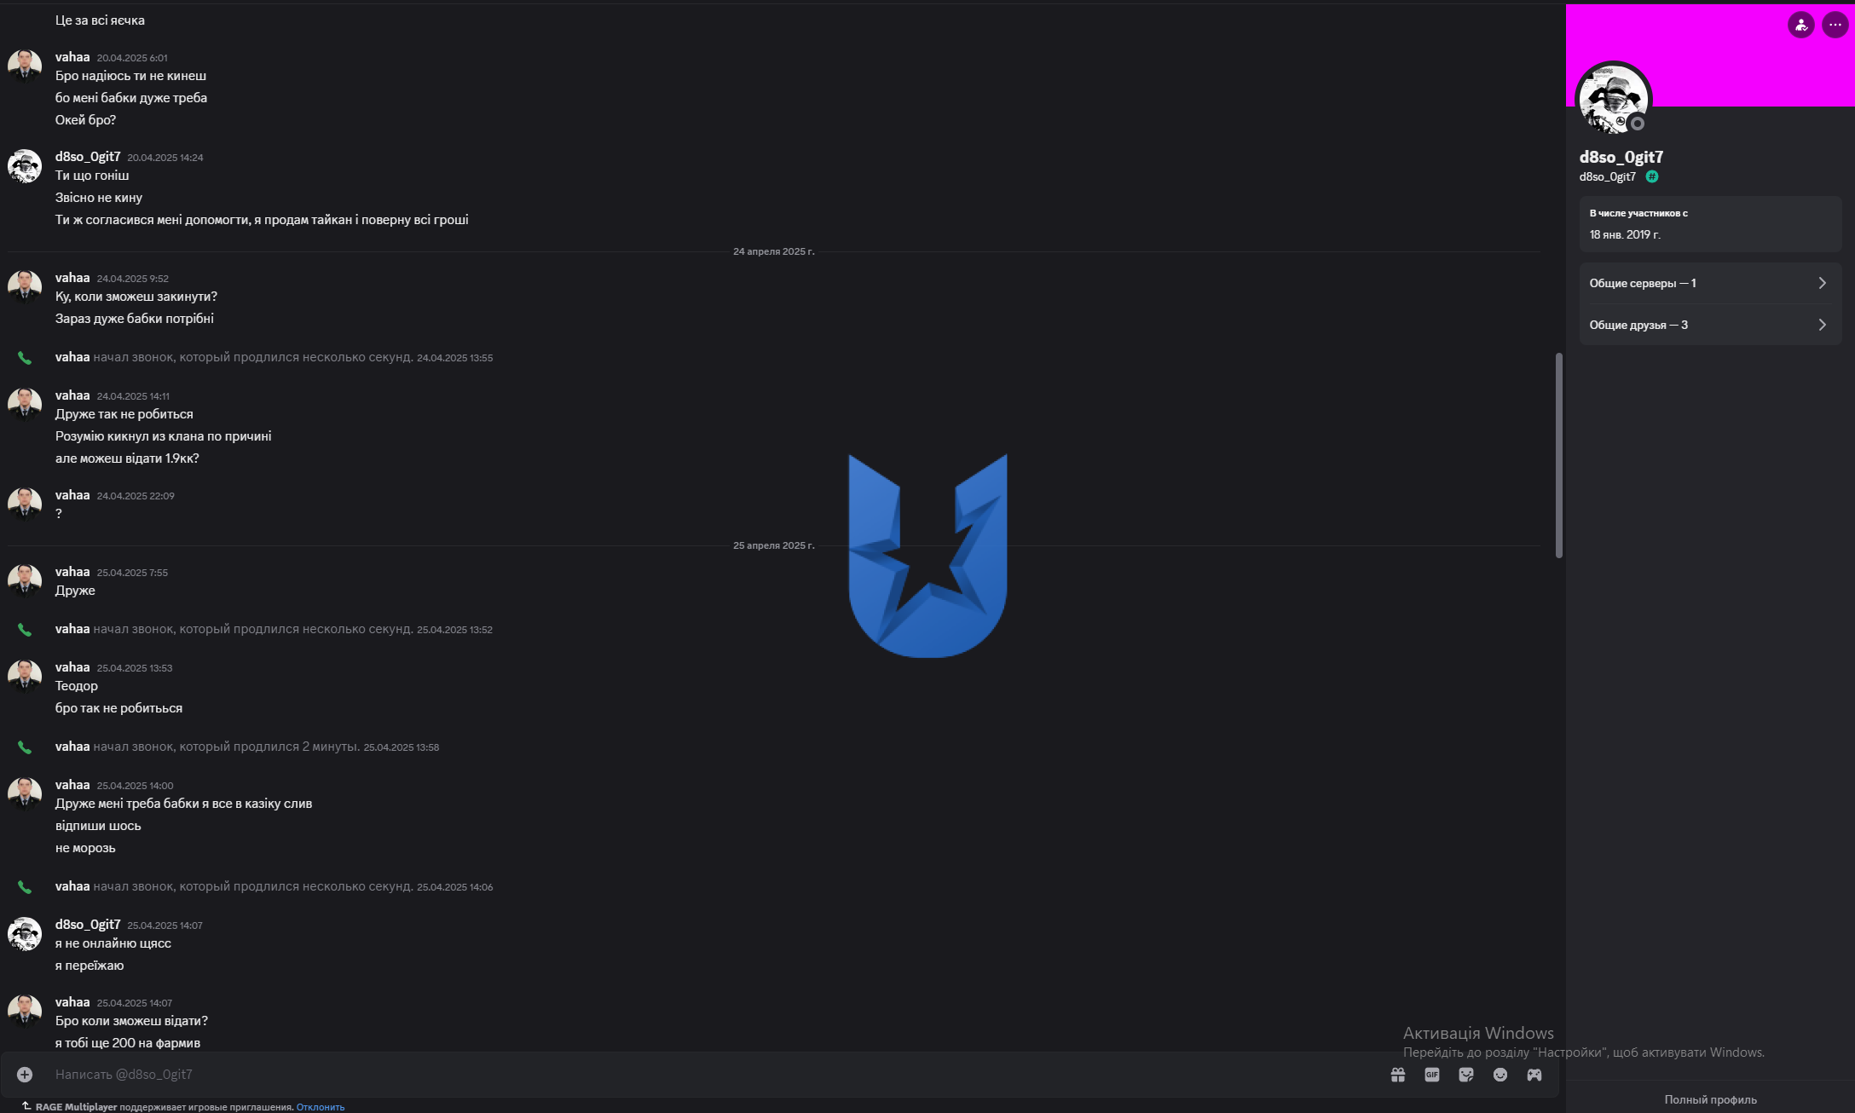Click vahaa's avatar at the 25.04.2025 14:00 message

[x=25, y=793]
